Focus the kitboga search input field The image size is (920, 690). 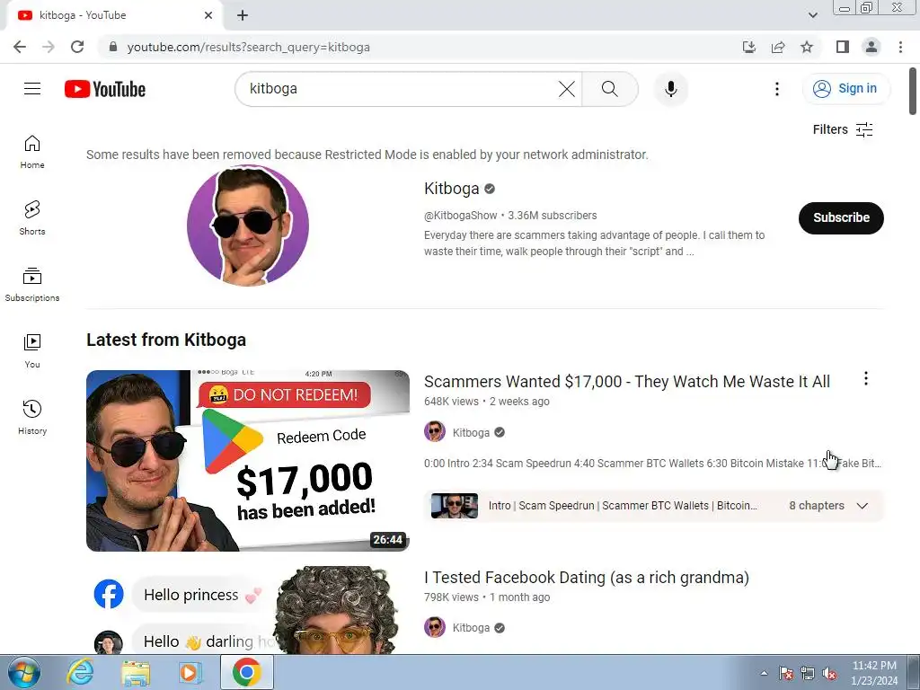point(400,89)
